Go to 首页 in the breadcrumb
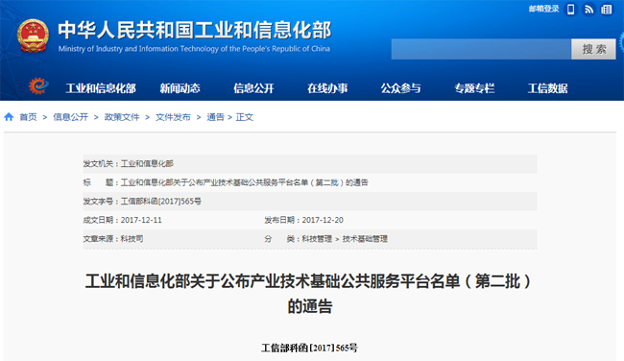The width and height of the screenshot is (624, 361). [28, 117]
